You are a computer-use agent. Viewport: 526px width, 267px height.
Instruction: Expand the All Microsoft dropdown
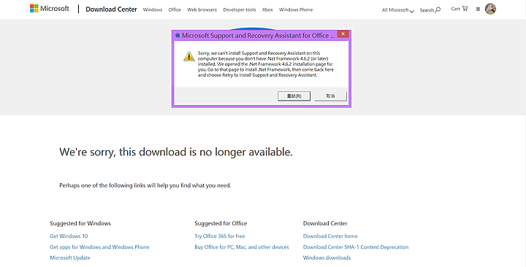tap(398, 10)
